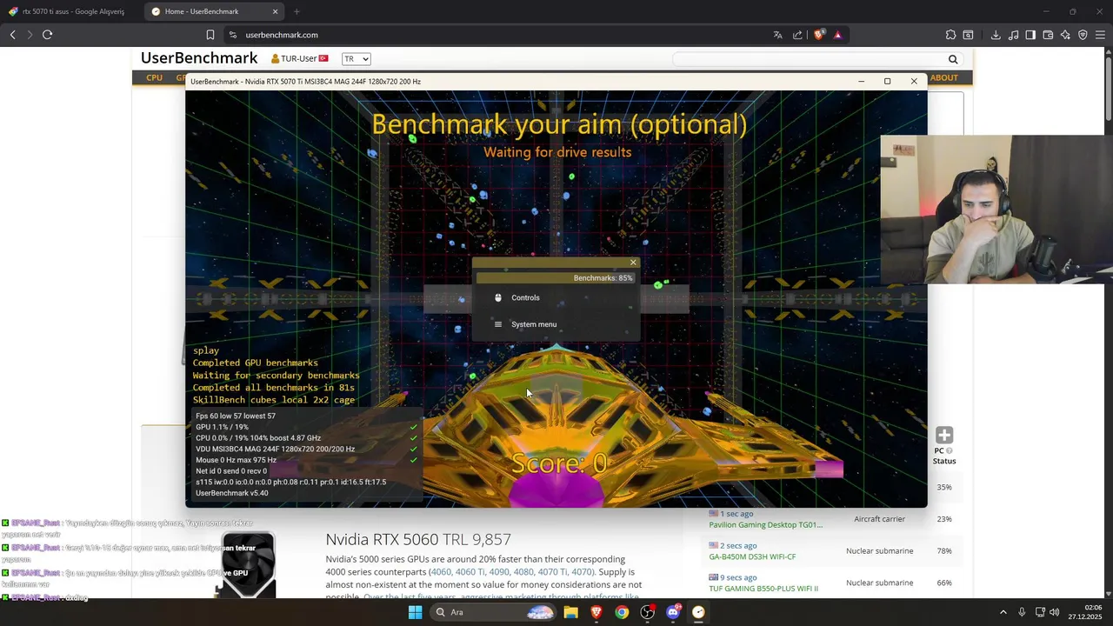The image size is (1113, 626).
Task: Open the TUF GAMING B550-PLUS WIFI II result
Action: 763,589
